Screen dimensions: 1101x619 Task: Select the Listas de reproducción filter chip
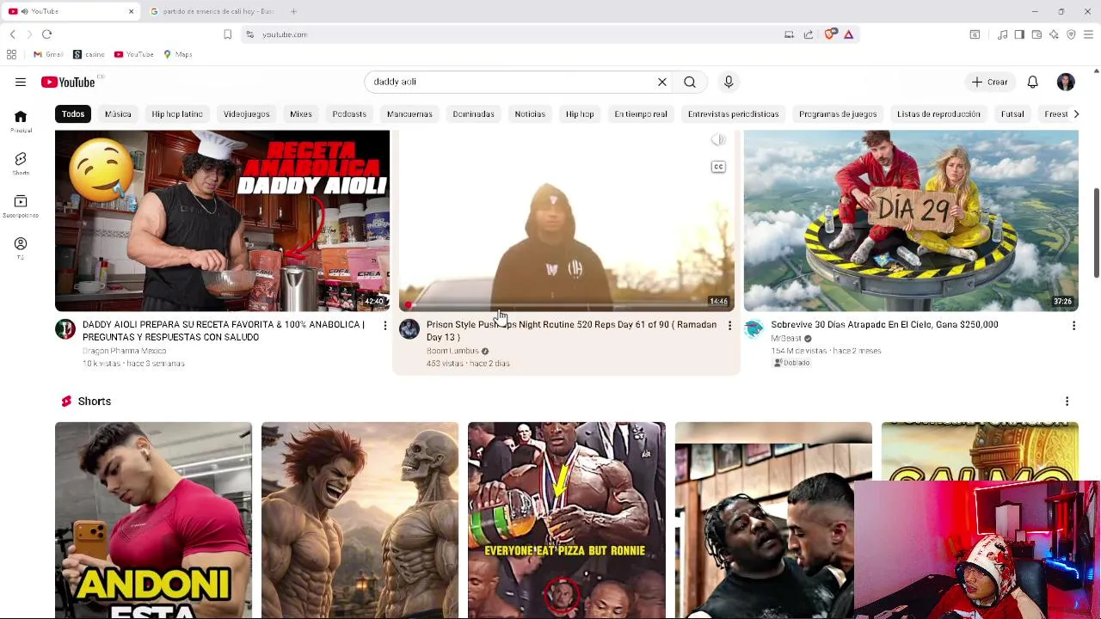pos(938,113)
